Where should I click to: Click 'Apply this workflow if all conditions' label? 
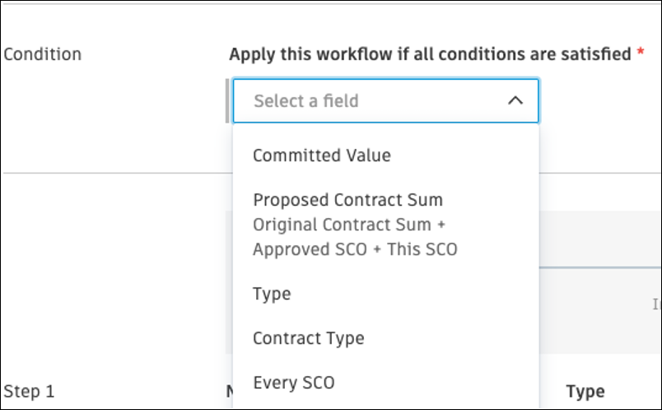(x=430, y=54)
